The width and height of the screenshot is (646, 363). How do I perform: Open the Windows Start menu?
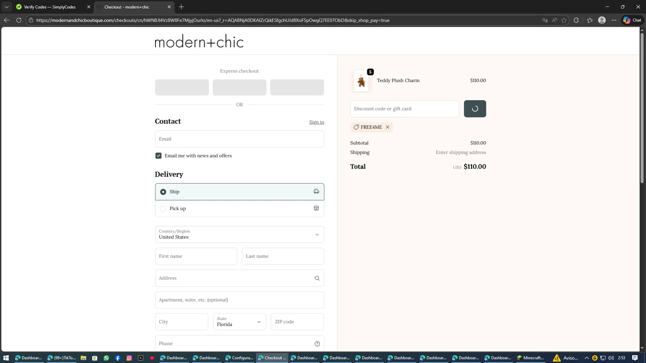[x=6, y=358]
